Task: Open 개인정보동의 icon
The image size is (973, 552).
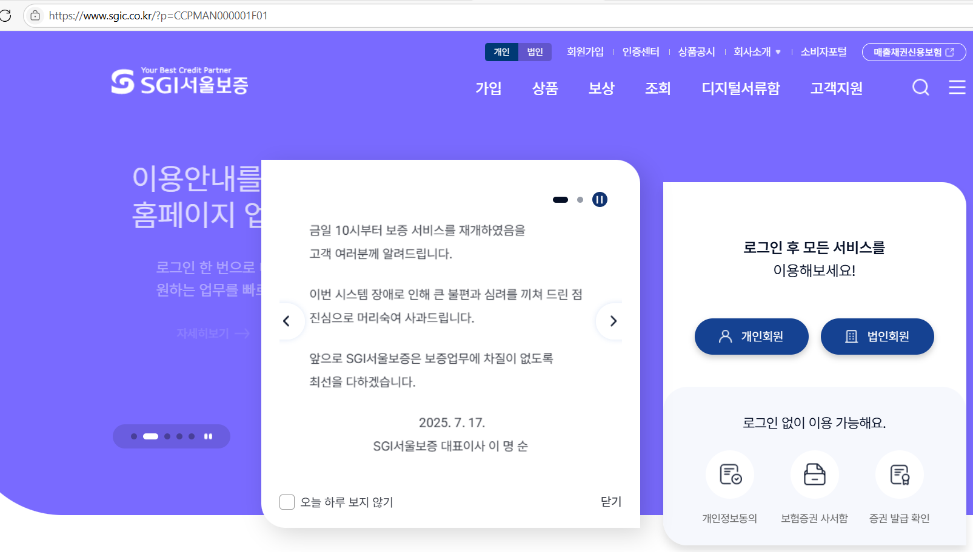Action: (x=730, y=475)
